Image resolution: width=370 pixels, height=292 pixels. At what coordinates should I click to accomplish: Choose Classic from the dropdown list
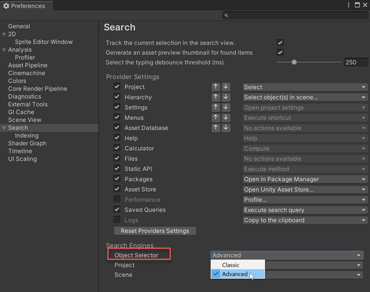tap(230, 265)
